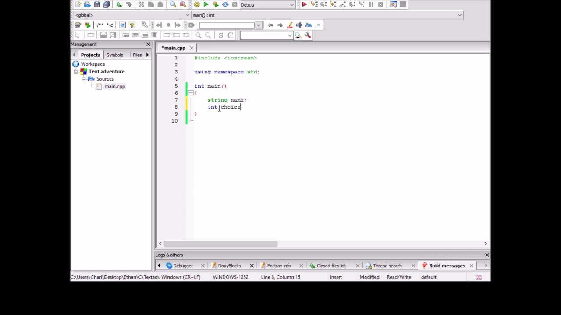Show more Management tabs arrow
Viewport: 561px width, 315px height.
(x=147, y=55)
